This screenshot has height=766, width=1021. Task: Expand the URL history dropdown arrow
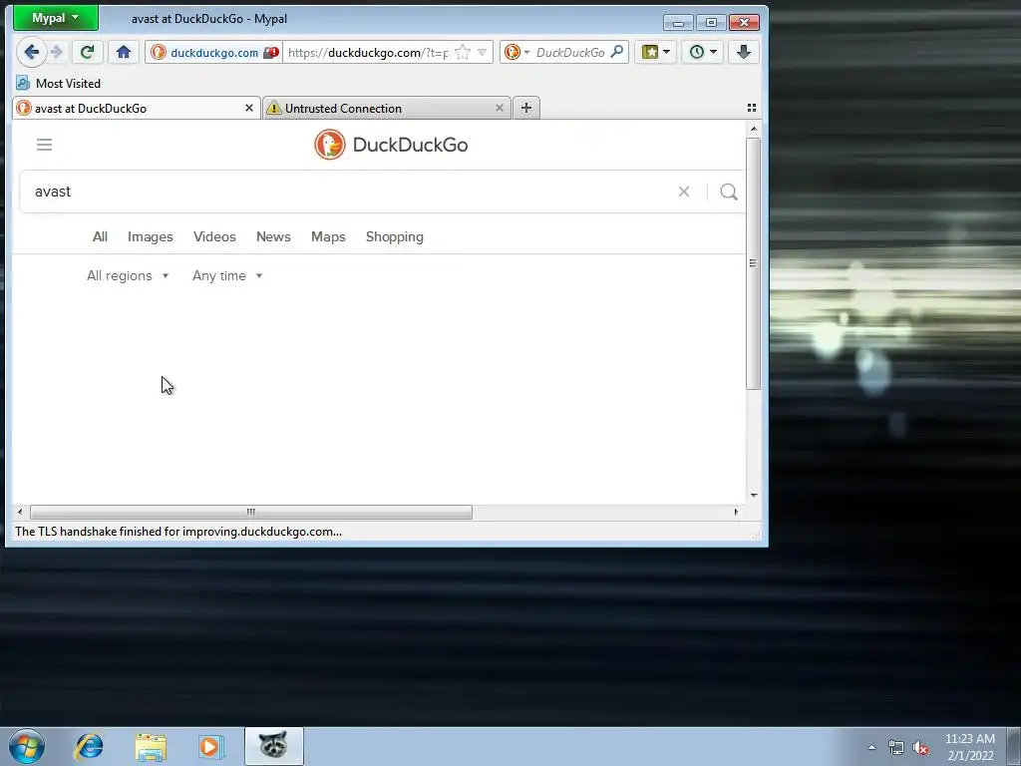pos(482,52)
